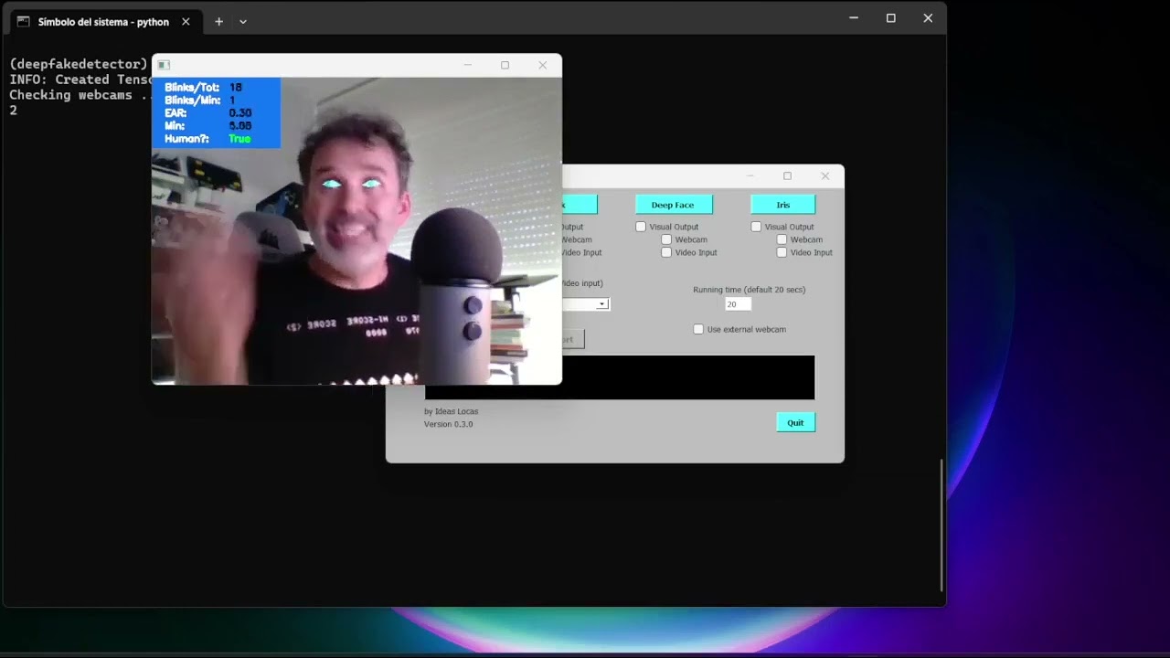Click the 'by Ideas Locas' text

click(451, 411)
